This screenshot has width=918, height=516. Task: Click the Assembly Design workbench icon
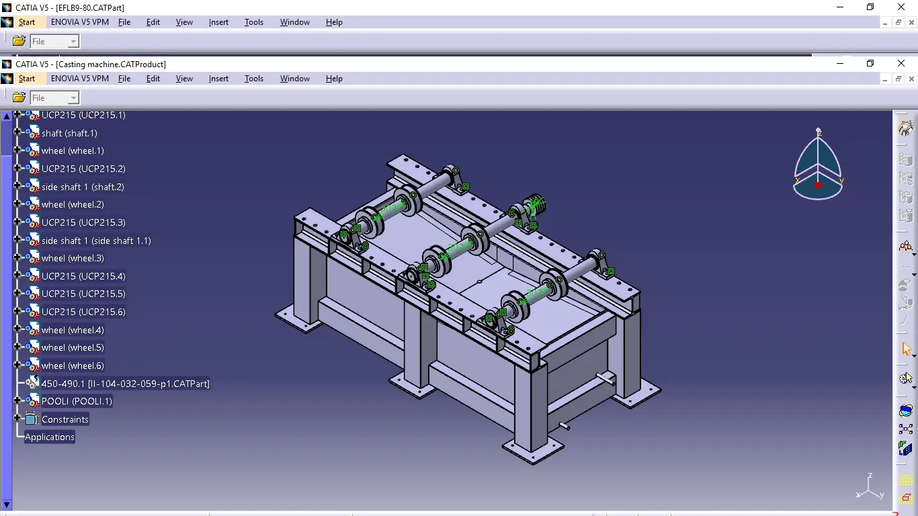click(906, 128)
